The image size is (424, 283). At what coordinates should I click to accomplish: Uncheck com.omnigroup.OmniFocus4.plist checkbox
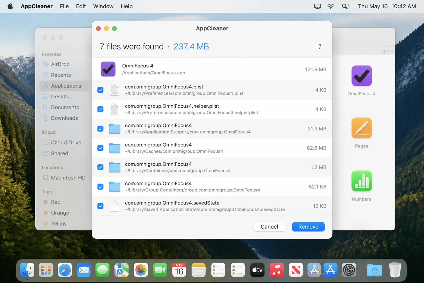coord(100,90)
